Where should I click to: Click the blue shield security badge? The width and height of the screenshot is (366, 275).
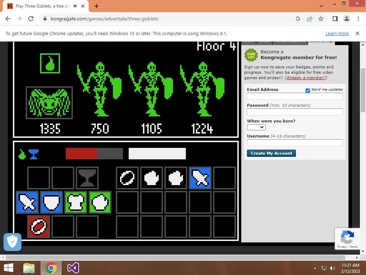pos(13,242)
